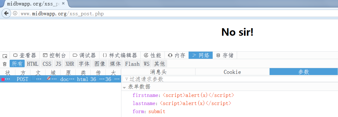The width and height of the screenshot is (338, 117).
Task: Sort by the 域 domain column header
Action: [x=53, y=72]
